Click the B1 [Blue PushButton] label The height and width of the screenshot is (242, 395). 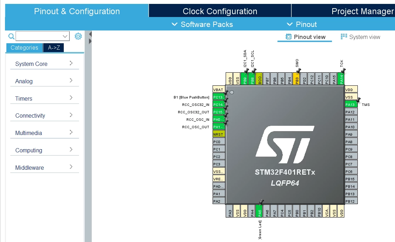click(x=191, y=97)
